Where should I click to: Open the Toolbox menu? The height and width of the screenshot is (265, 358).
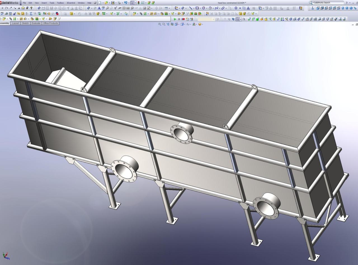coord(60,3)
